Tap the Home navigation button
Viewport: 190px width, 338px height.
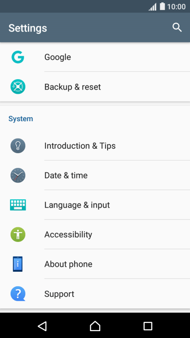95,326
